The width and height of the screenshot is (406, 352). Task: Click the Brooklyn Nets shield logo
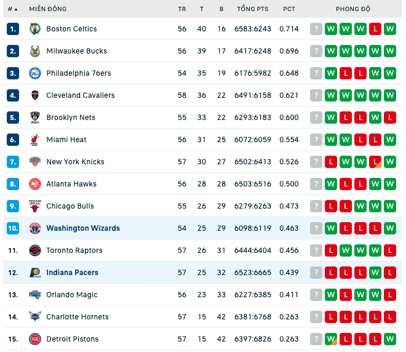tap(34, 118)
